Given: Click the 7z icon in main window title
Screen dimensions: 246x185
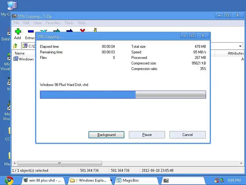Looking at the screenshot, I should pos(14,16).
